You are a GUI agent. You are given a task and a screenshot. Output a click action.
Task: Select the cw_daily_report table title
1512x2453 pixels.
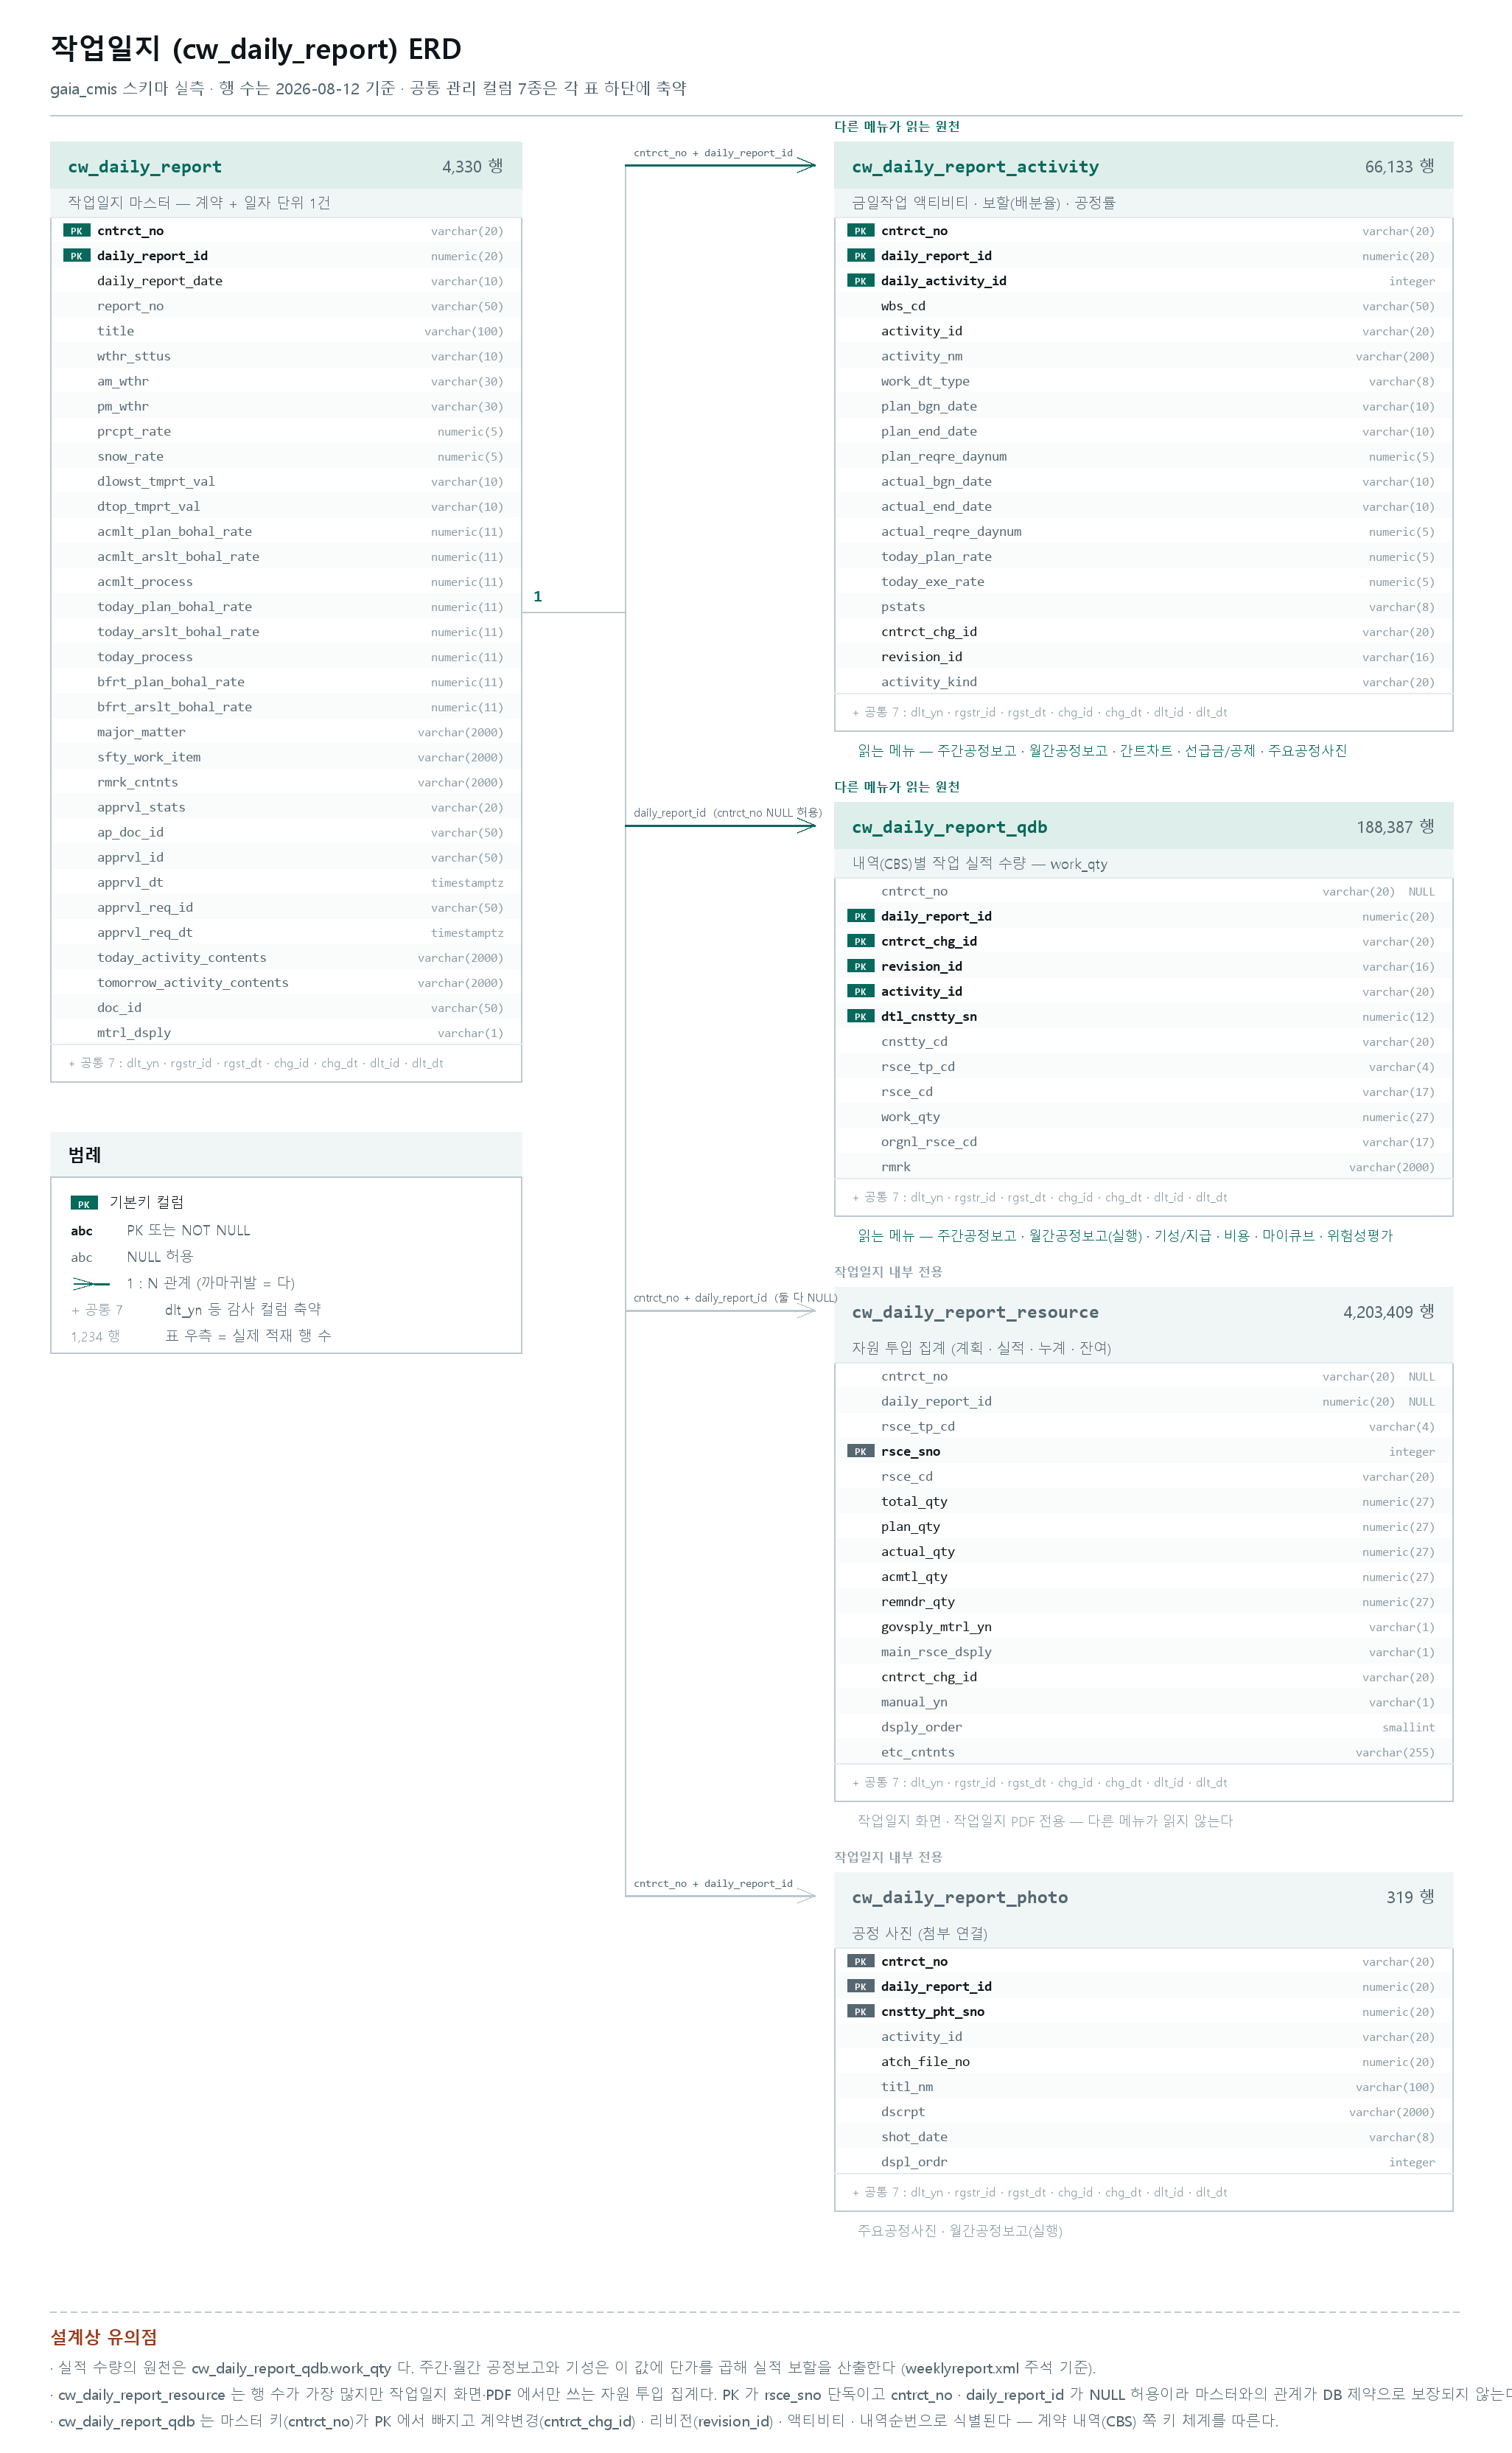click(x=145, y=167)
